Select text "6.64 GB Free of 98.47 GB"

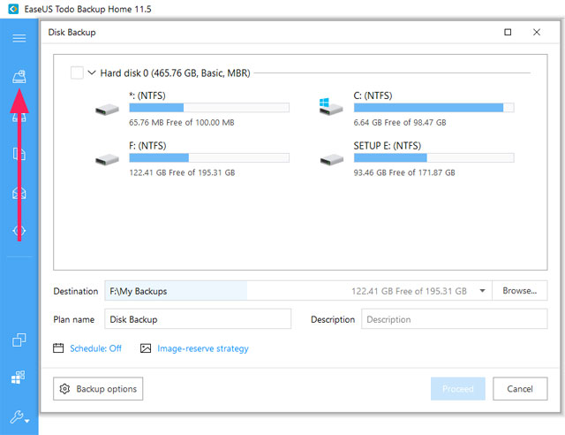click(400, 123)
